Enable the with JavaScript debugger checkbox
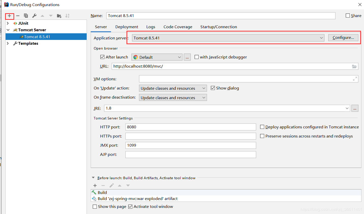Image resolution: width=364 pixels, height=214 pixels. pyautogui.click(x=197, y=57)
